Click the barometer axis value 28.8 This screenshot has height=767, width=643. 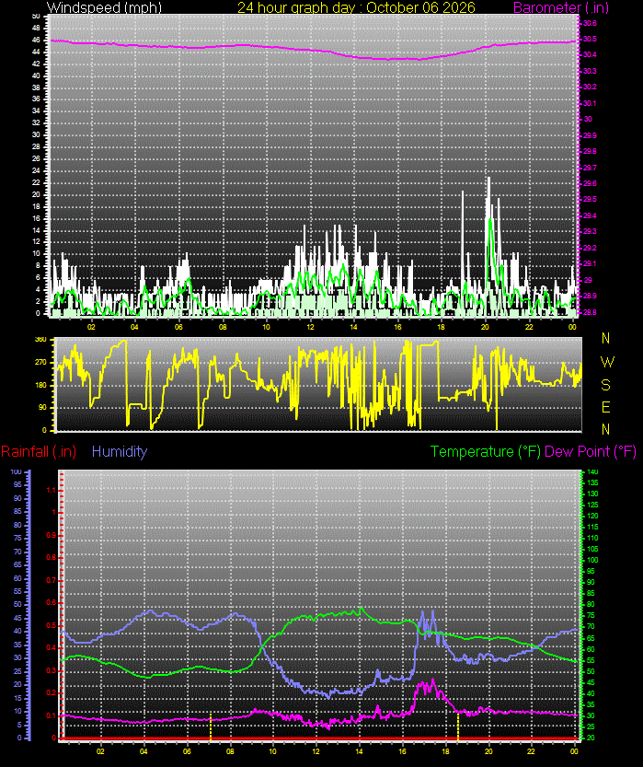point(590,312)
